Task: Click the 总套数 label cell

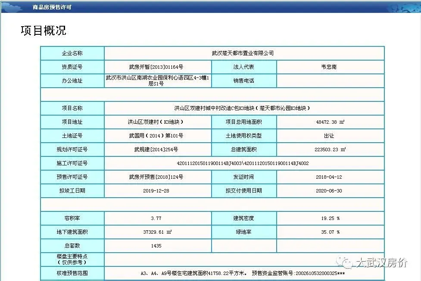Action: click(72, 246)
